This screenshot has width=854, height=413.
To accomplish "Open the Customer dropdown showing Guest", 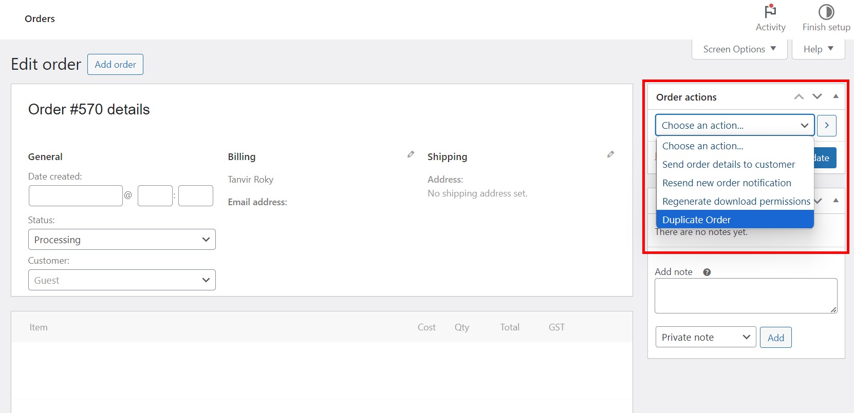I will click(x=122, y=280).
